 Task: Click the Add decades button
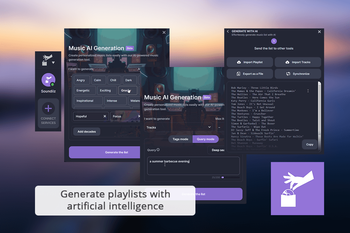click(x=87, y=131)
